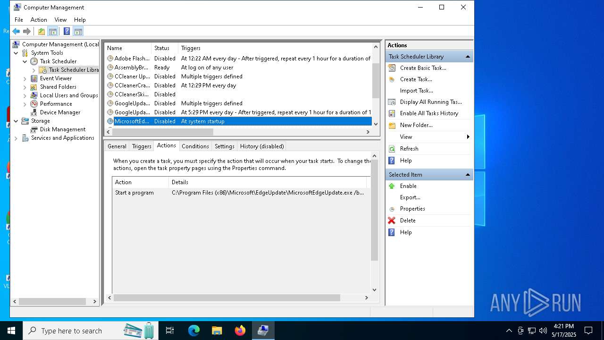Screen dimensions: 604x340
Task: Open Performance node
Action: (56, 104)
